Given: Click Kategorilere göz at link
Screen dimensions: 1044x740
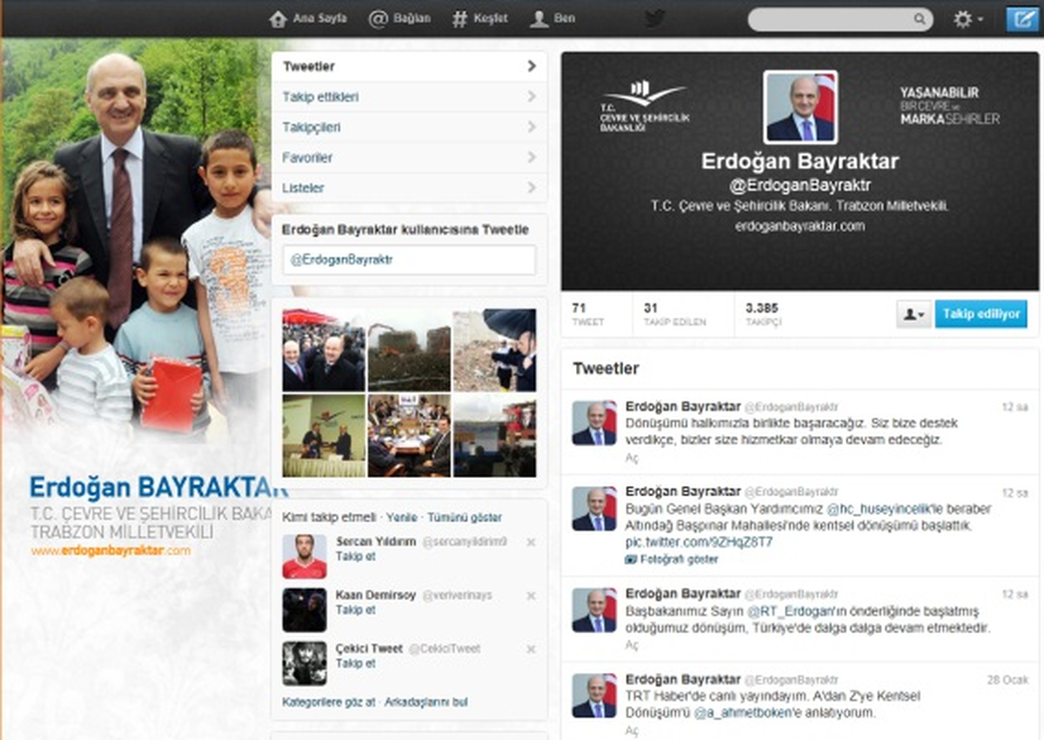Looking at the screenshot, I should pyautogui.click(x=329, y=702).
